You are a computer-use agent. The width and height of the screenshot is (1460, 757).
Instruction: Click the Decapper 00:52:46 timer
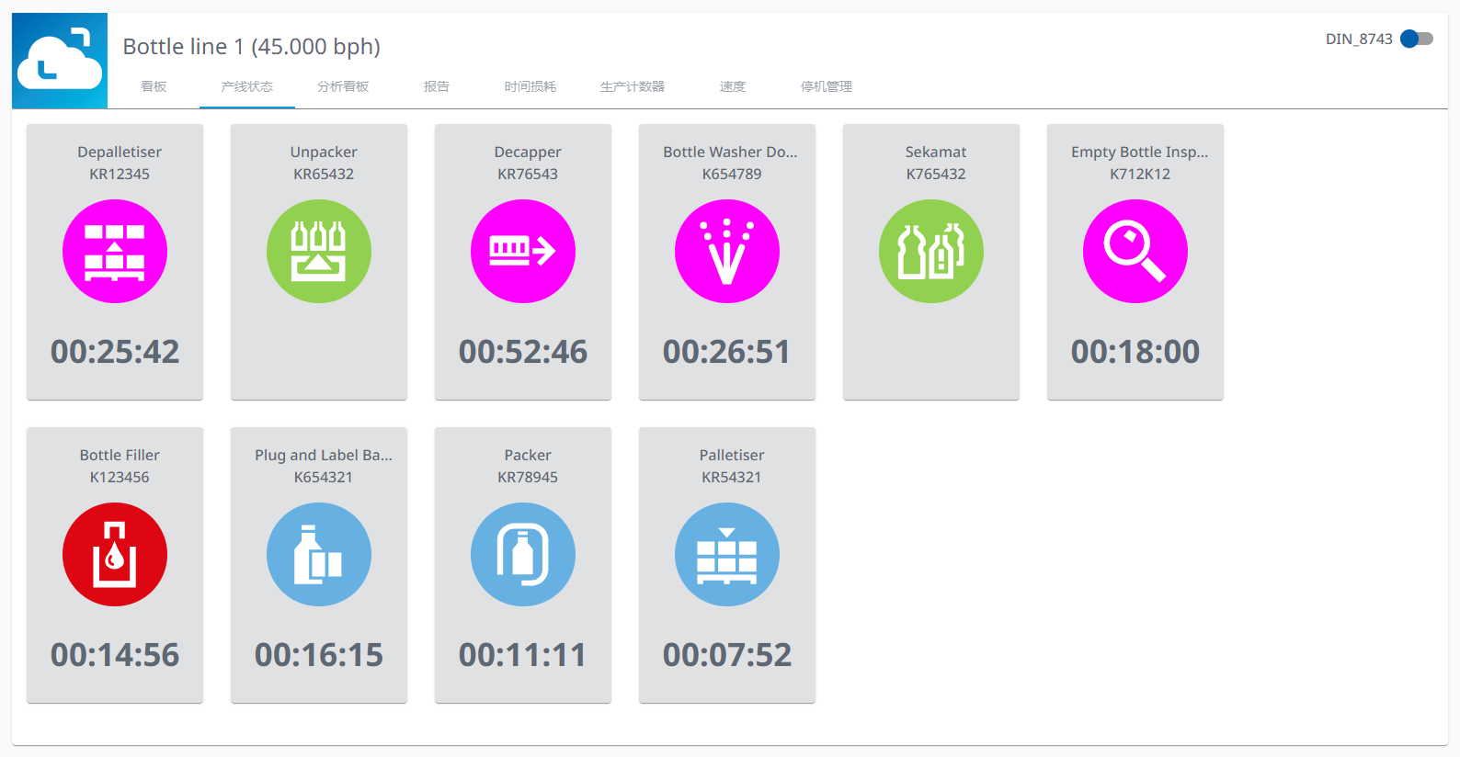[x=523, y=352]
